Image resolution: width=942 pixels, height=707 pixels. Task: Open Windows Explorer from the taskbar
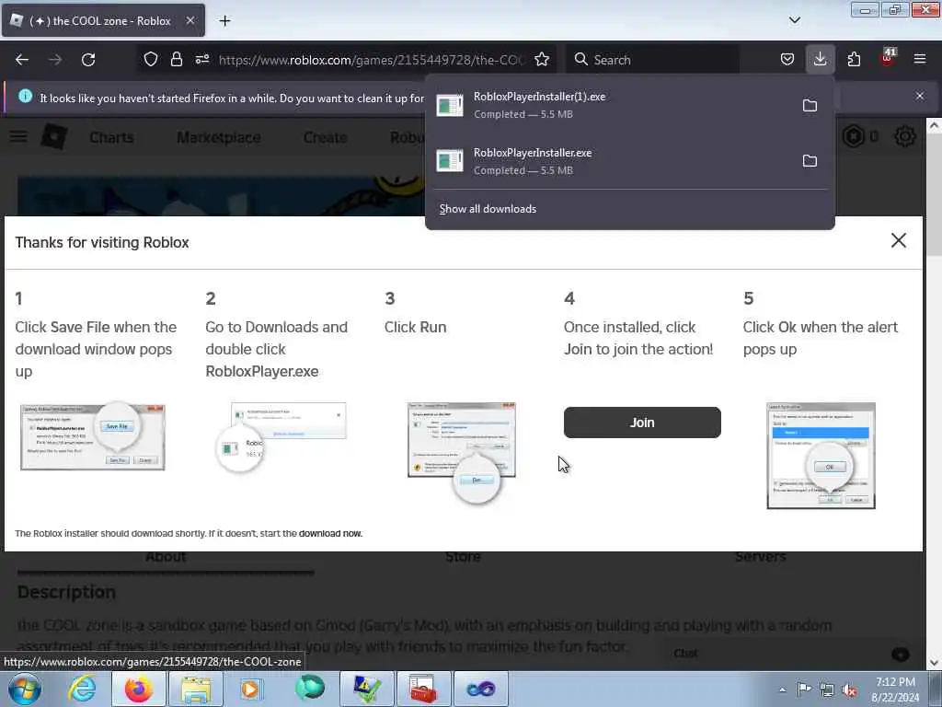(196, 689)
